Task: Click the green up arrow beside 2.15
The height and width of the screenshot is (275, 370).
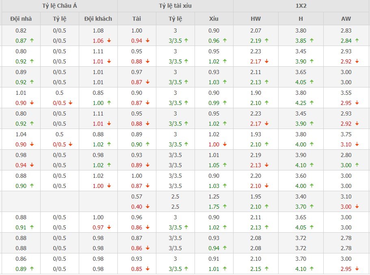Action: 267,269
